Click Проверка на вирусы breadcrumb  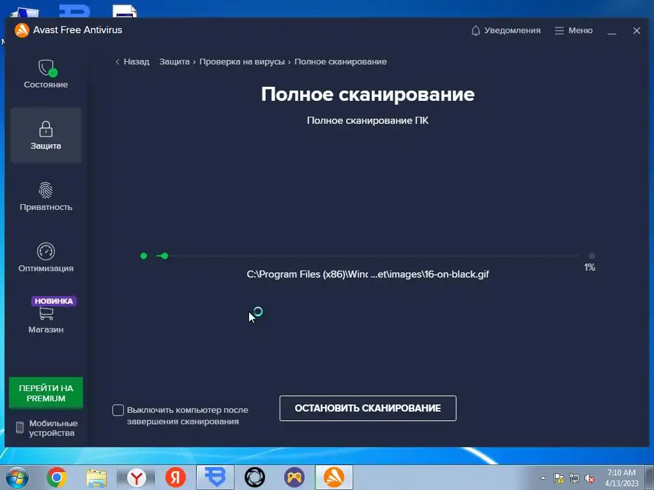(x=242, y=62)
